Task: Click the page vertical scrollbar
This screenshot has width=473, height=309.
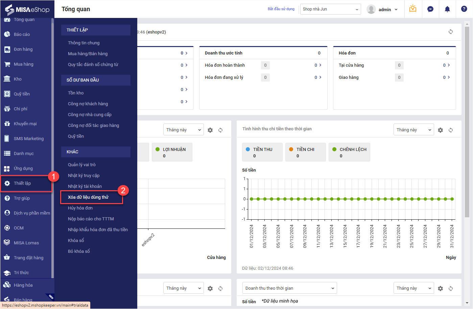Action: [x=467, y=122]
